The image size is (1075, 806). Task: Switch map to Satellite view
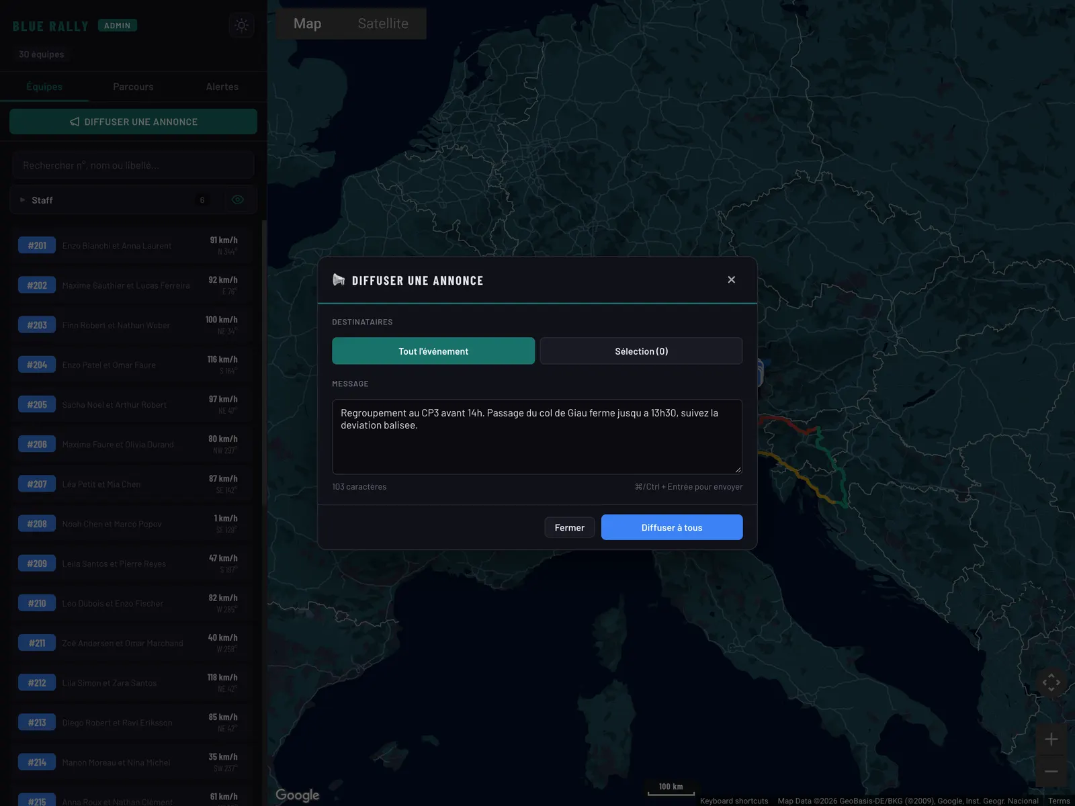pos(383,24)
